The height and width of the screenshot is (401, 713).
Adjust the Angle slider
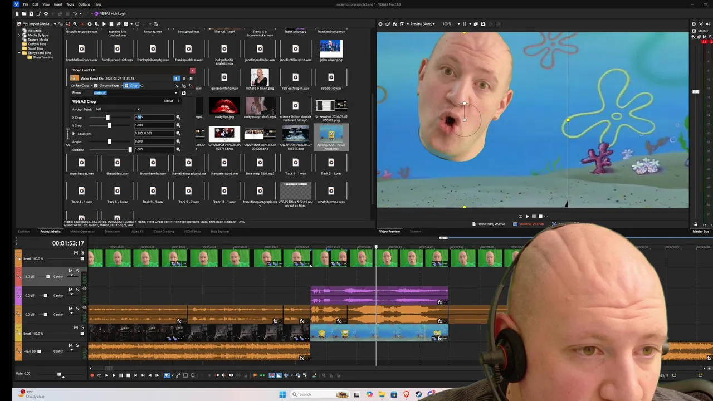click(x=109, y=141)
